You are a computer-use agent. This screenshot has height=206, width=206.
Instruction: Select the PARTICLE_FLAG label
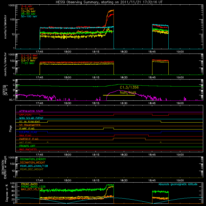click(29, 139)
